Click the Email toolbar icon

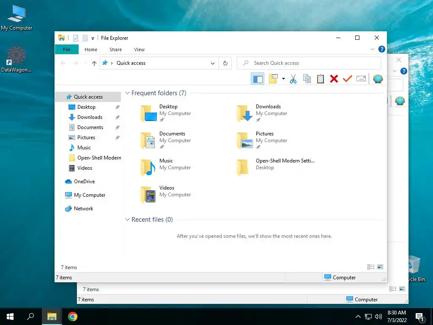click(361, 79)
